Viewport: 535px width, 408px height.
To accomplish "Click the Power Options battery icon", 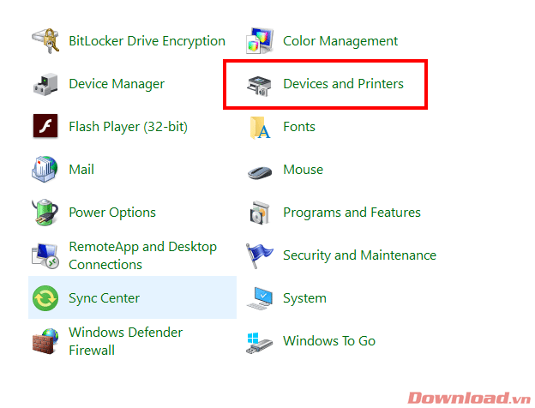I will (45, 213).
